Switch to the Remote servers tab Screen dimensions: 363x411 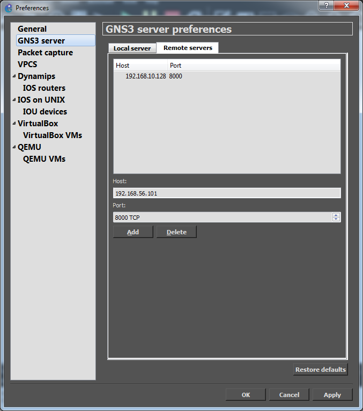tap(188, 48)
